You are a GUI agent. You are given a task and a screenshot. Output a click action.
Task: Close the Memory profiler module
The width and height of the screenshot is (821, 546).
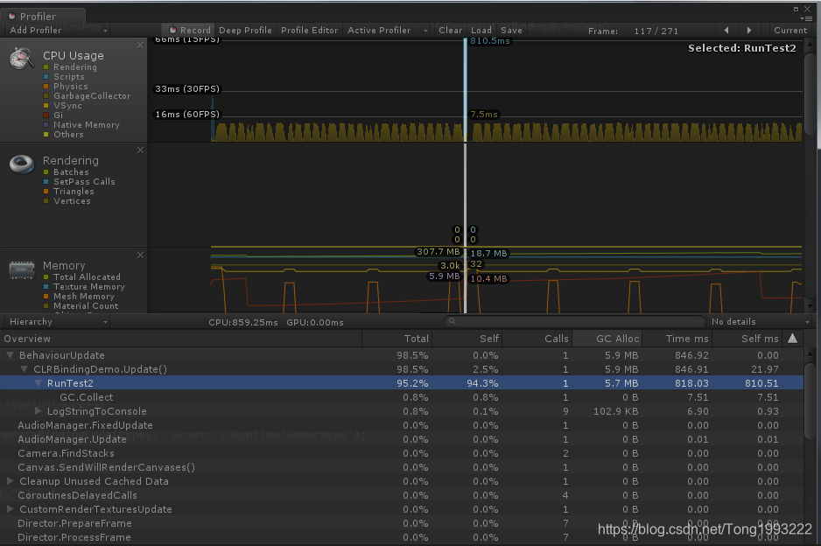click(x=140, y=255)
